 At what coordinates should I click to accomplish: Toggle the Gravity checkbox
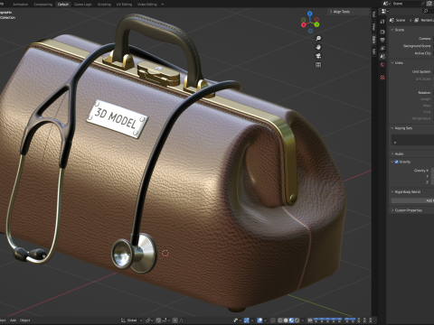[x=397, y=162]
